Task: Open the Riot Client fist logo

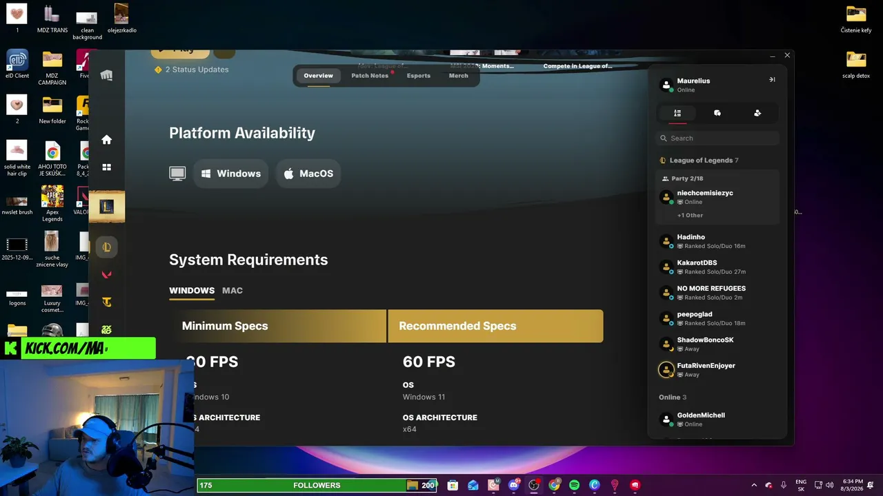Action: (106, 75)
